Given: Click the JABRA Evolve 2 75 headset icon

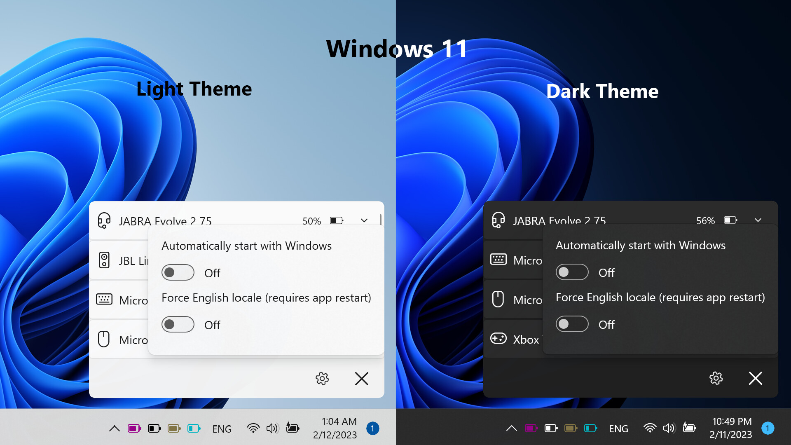Looking at the screenshot, I should [x=104, y=220].
